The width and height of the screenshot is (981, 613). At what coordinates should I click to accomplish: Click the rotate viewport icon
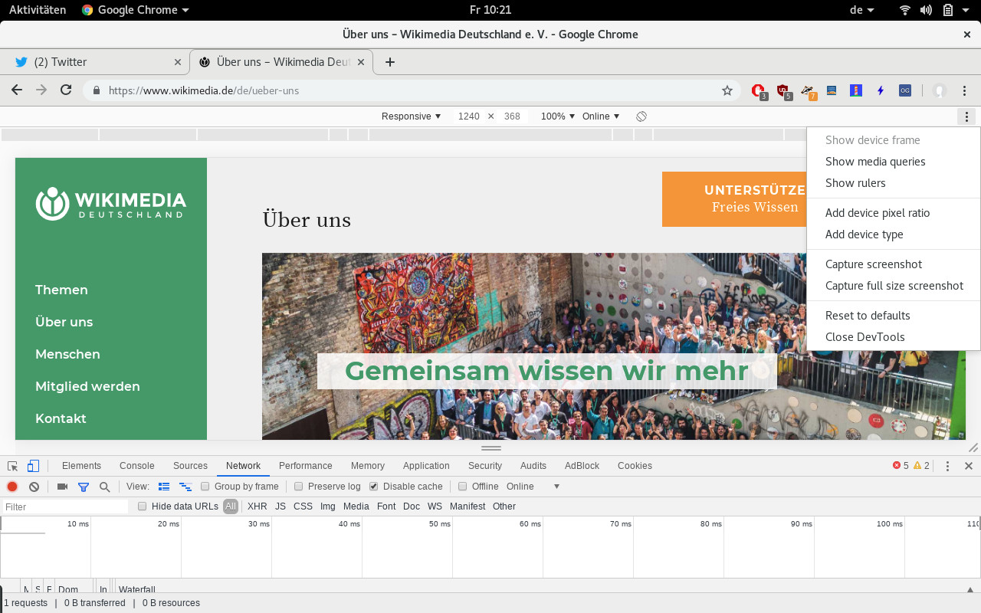click(641, 116)
